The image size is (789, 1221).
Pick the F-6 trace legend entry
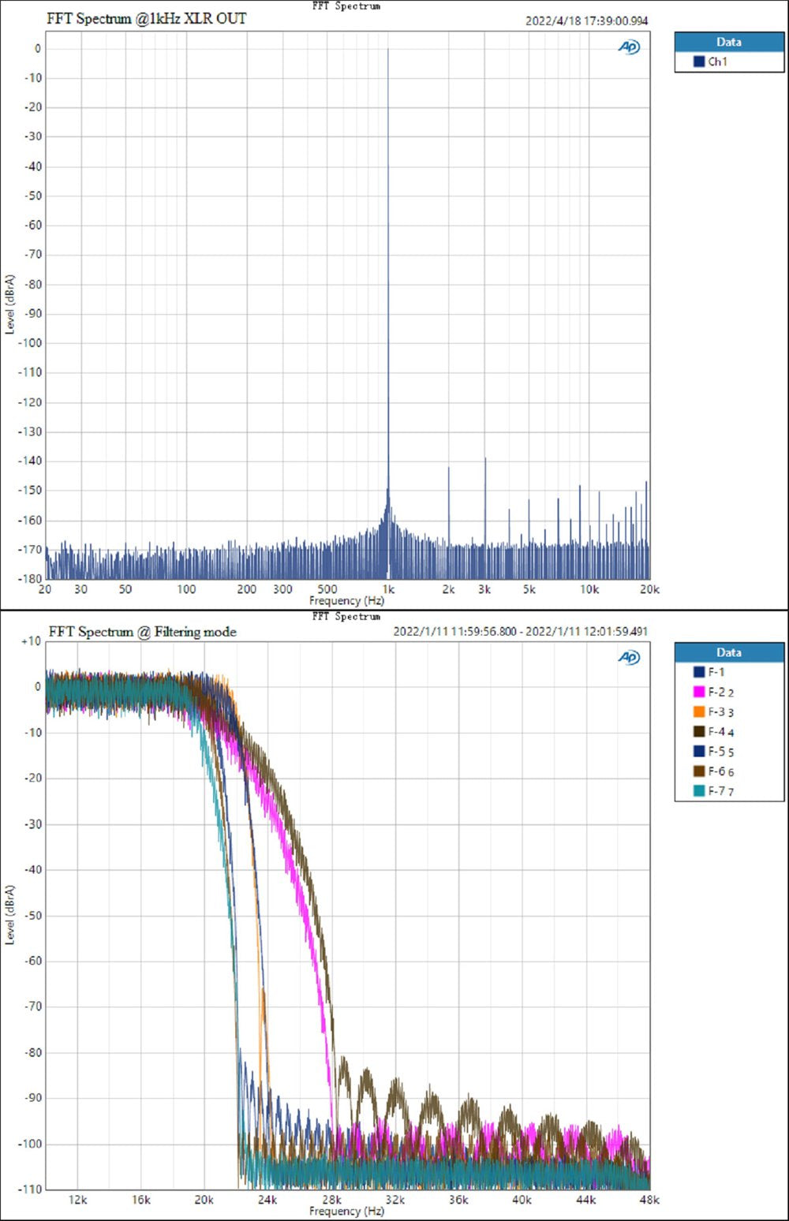[x=716, y=771]
